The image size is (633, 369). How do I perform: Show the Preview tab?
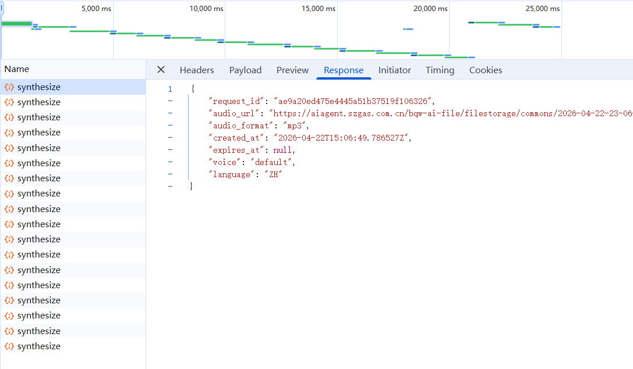pyautogui.click(x=292, y=70)
